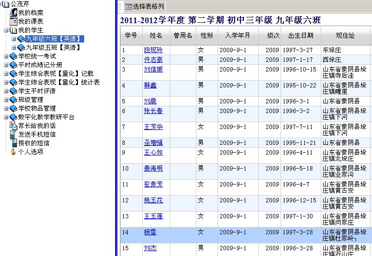Click the book icon beside 班级管理

[x=13, y=100]
